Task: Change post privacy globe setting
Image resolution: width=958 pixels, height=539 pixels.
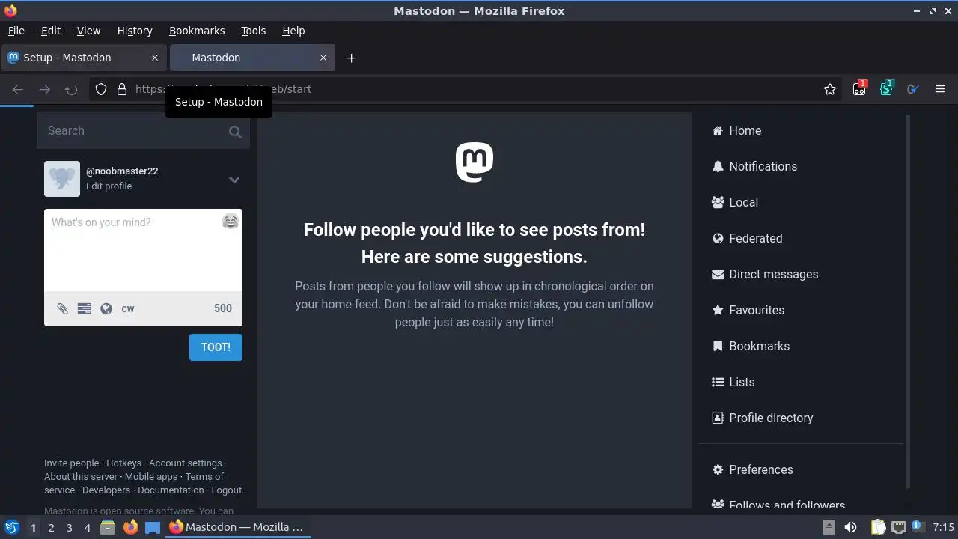Action: click(106, 308)
